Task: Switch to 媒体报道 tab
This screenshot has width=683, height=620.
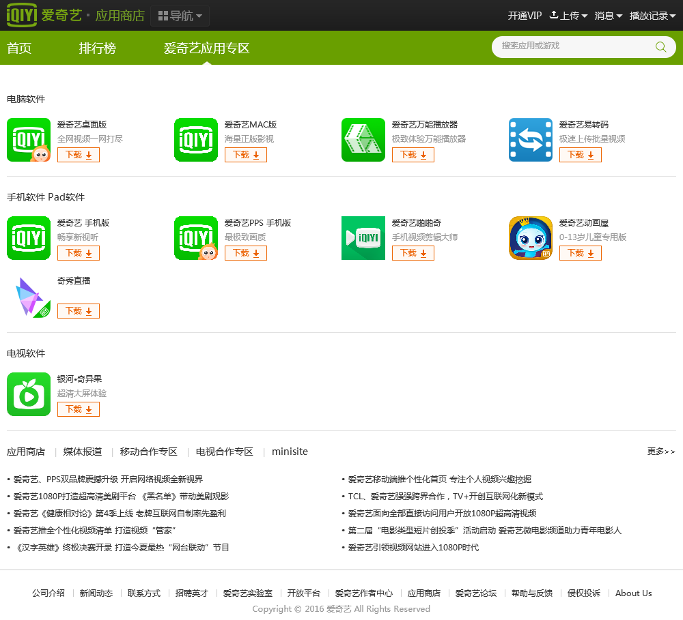Action: click(83, 452)
